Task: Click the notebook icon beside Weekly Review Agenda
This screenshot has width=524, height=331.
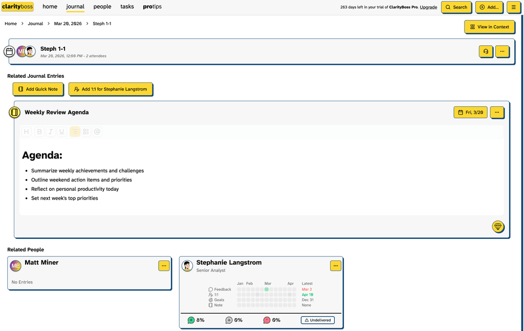Action: click(15, 113)
